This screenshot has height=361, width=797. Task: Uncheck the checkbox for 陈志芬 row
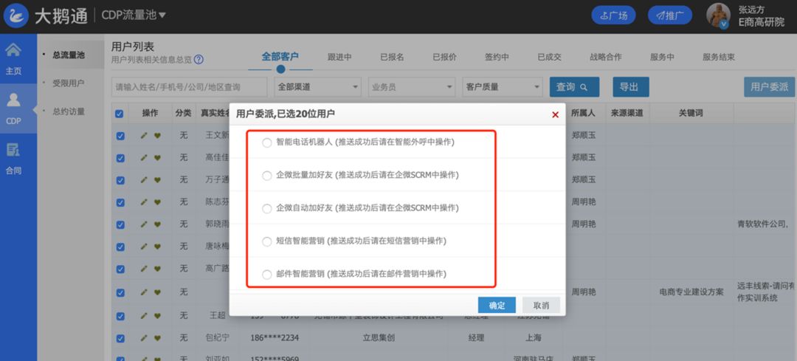[120, 202]
